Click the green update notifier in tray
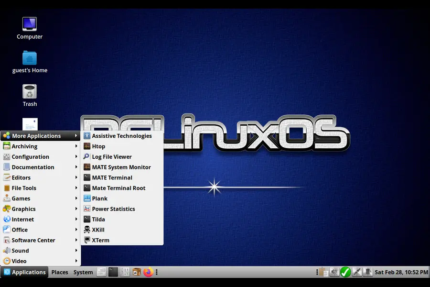 tap(345, 272)
